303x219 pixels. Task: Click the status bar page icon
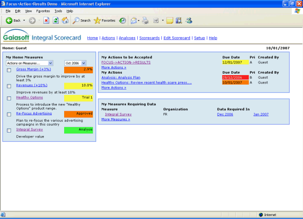pos(3,215)
